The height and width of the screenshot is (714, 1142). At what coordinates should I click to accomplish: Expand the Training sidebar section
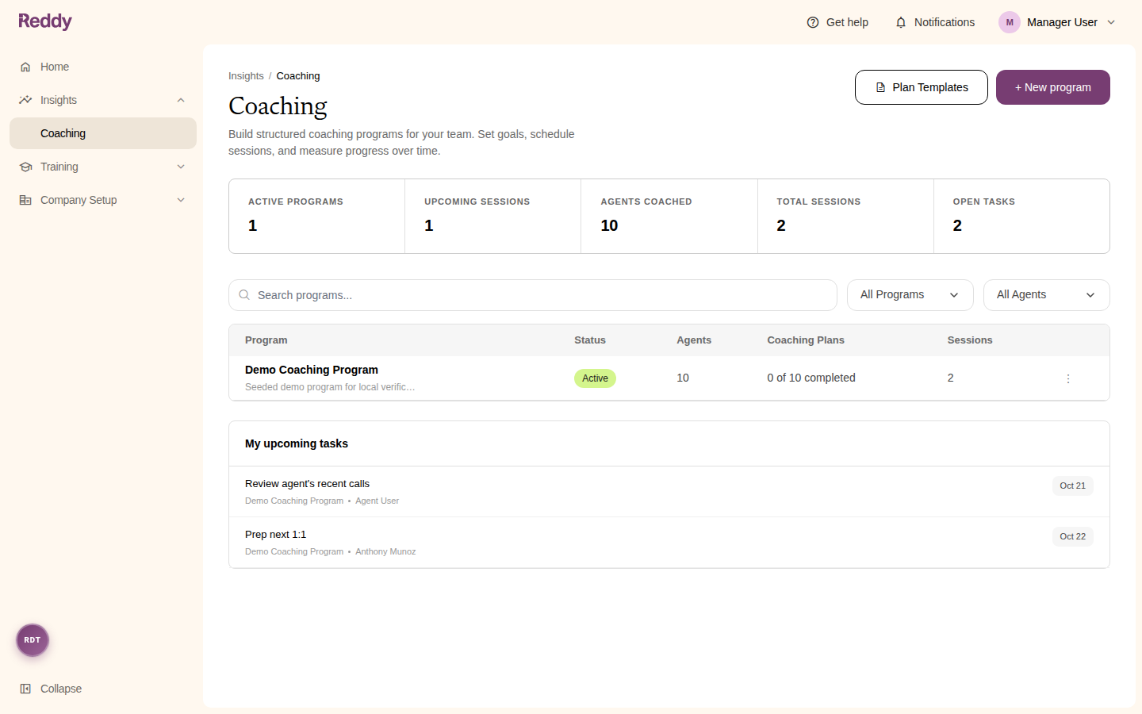[181, 167]
